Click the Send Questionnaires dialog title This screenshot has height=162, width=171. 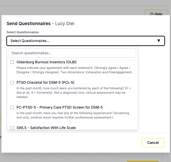29,24
